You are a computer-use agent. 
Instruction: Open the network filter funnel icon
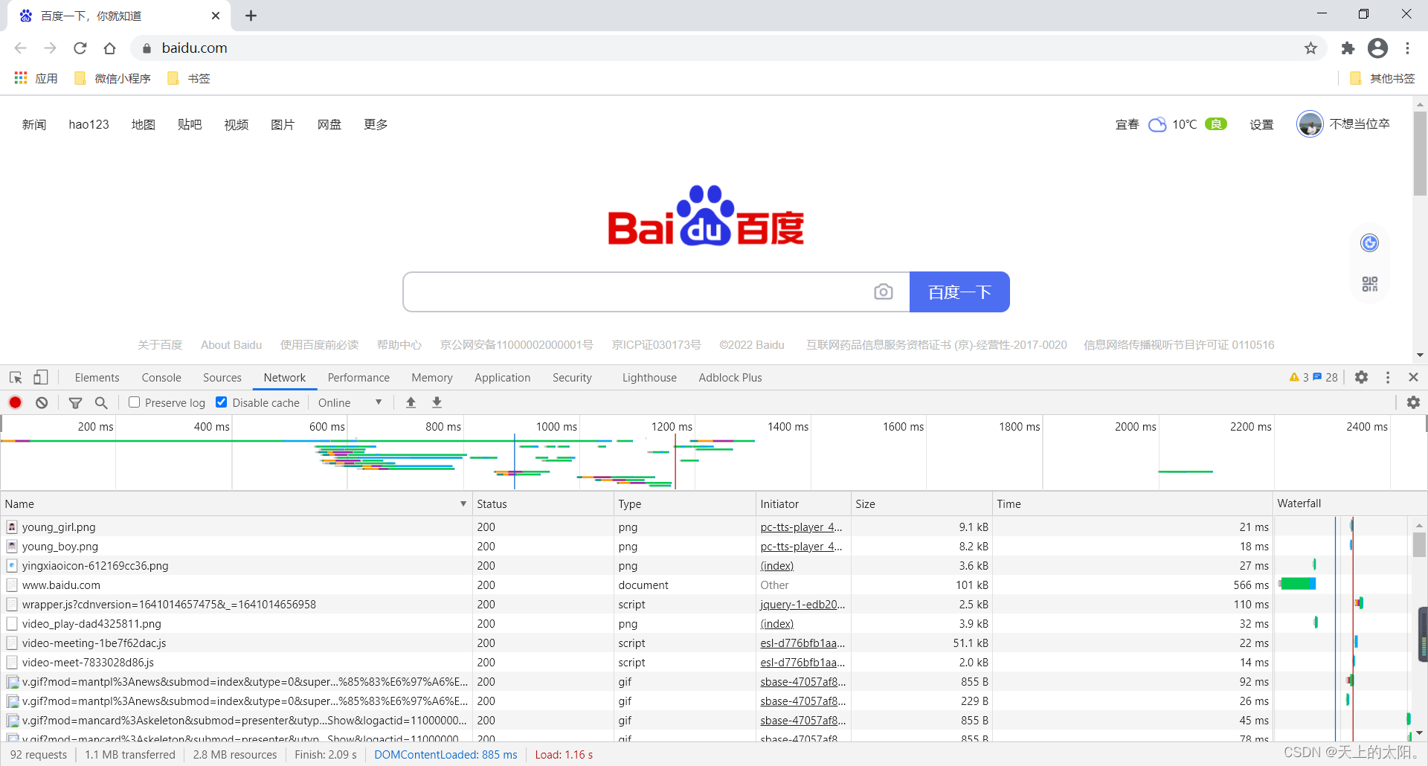[x=75, y=402]
